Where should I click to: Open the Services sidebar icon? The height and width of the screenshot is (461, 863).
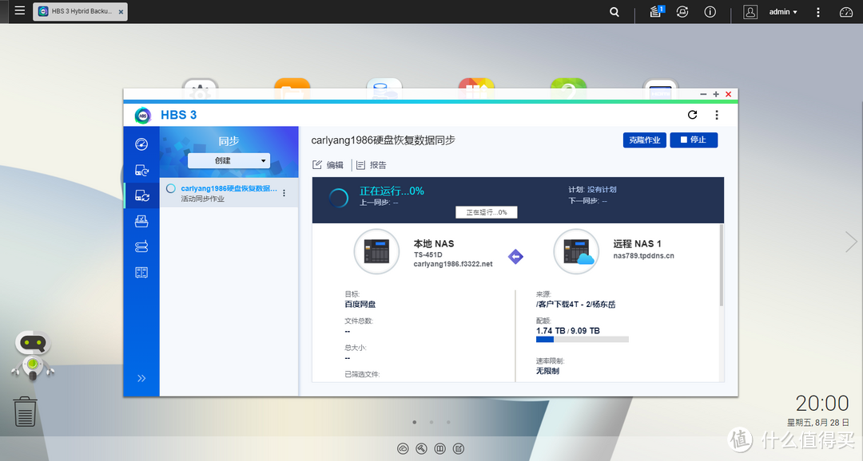(x=141, y=272)
